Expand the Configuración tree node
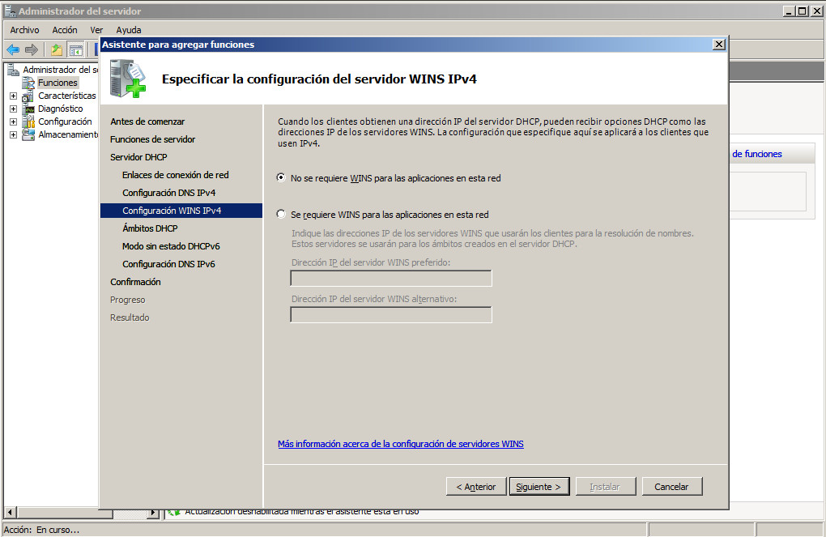 pyautogui.click(x=13, y=121)
